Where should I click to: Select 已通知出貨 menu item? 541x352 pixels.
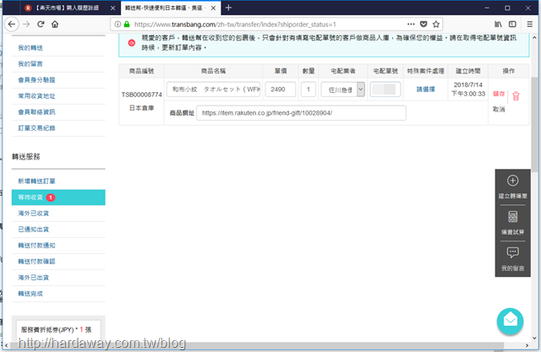[34, 230]
